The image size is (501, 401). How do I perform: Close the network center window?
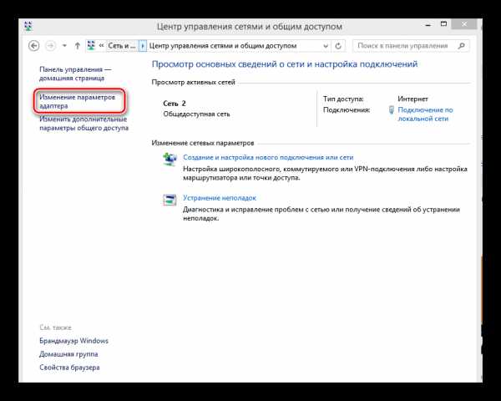tap(464, 24)
